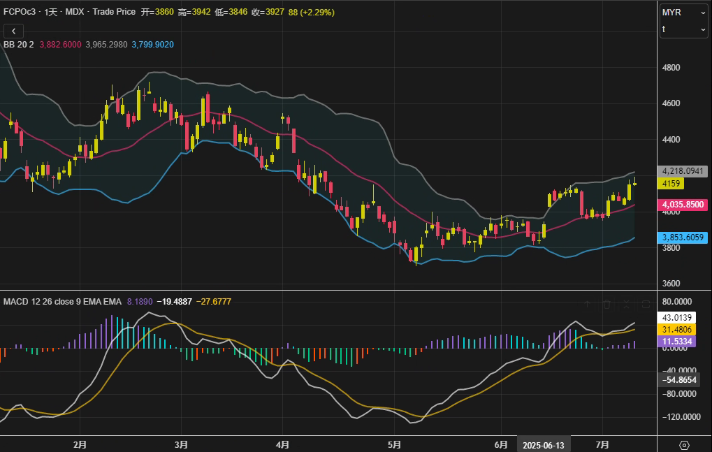Click the MACD line value −19.4887
This screenshot has height=452, width=712.
coord(175,302)
